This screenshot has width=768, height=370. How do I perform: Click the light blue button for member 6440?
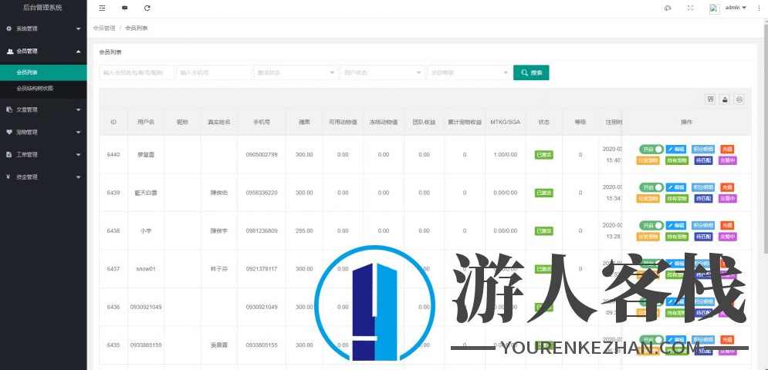point(703,149)
